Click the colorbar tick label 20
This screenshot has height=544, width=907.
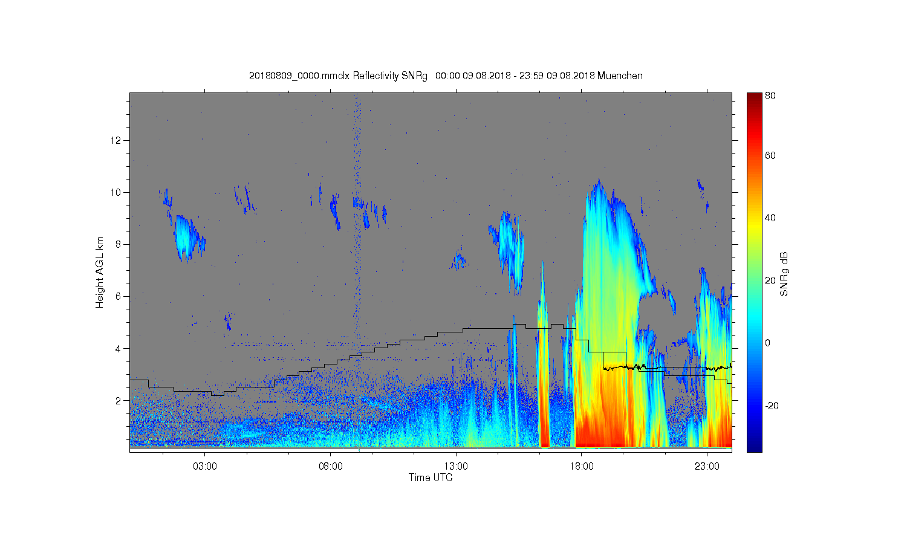pyautogui.click(x=770, y=280)
